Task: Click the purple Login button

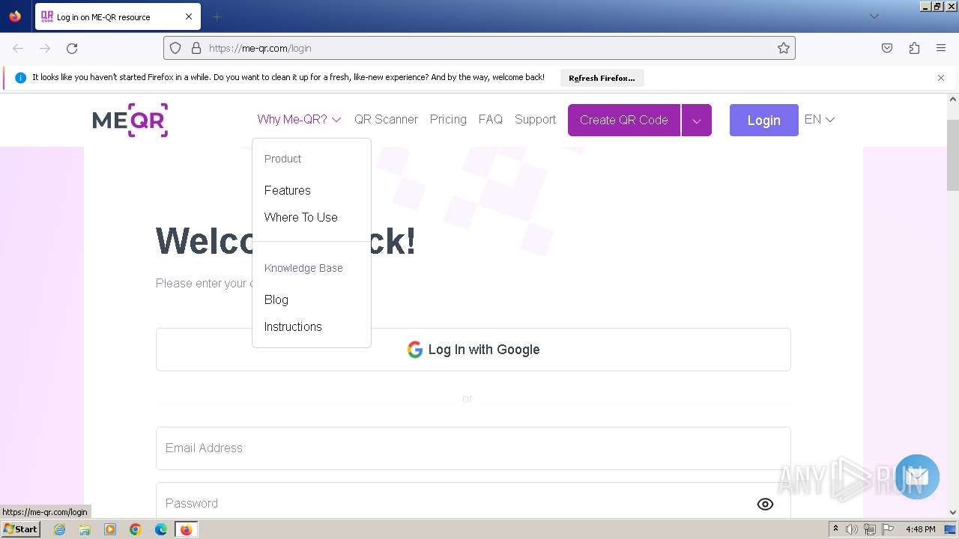Action: pos(763,120)
